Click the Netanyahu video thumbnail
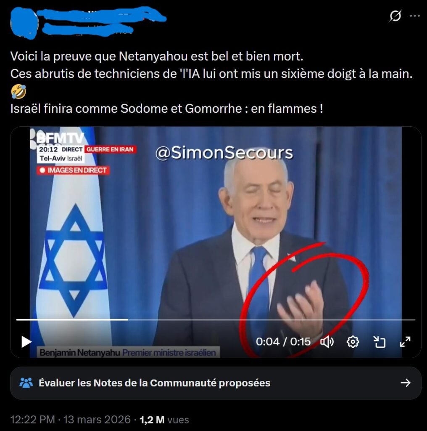The height and width of the screenshot is (431, 427). [x=216, y=242]
